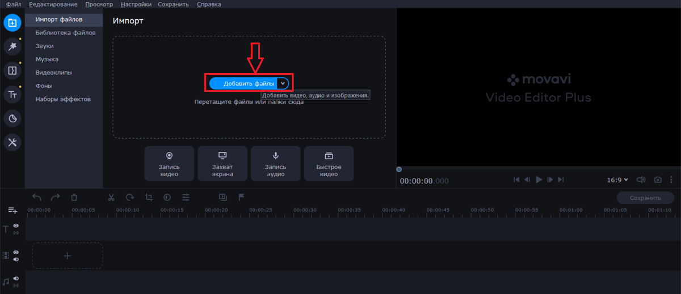
Task: Click the Rotate icon in timeline toolbar
Action: tap(130, 197)
